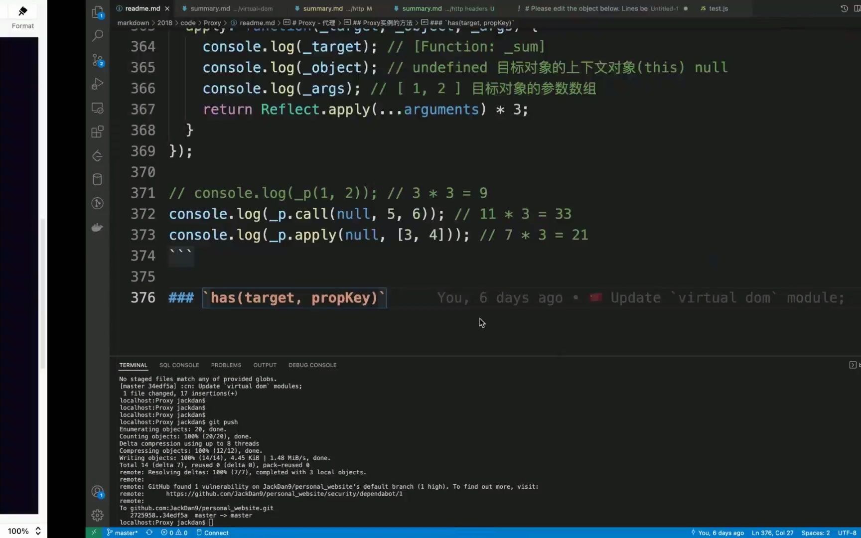Image resolution: width=861 pixels, height=538 pixels.
Task: Open the Docker whale icon view
Action: 98,227
